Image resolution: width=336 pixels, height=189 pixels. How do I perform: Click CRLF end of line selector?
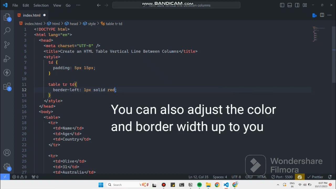(249, 177)
